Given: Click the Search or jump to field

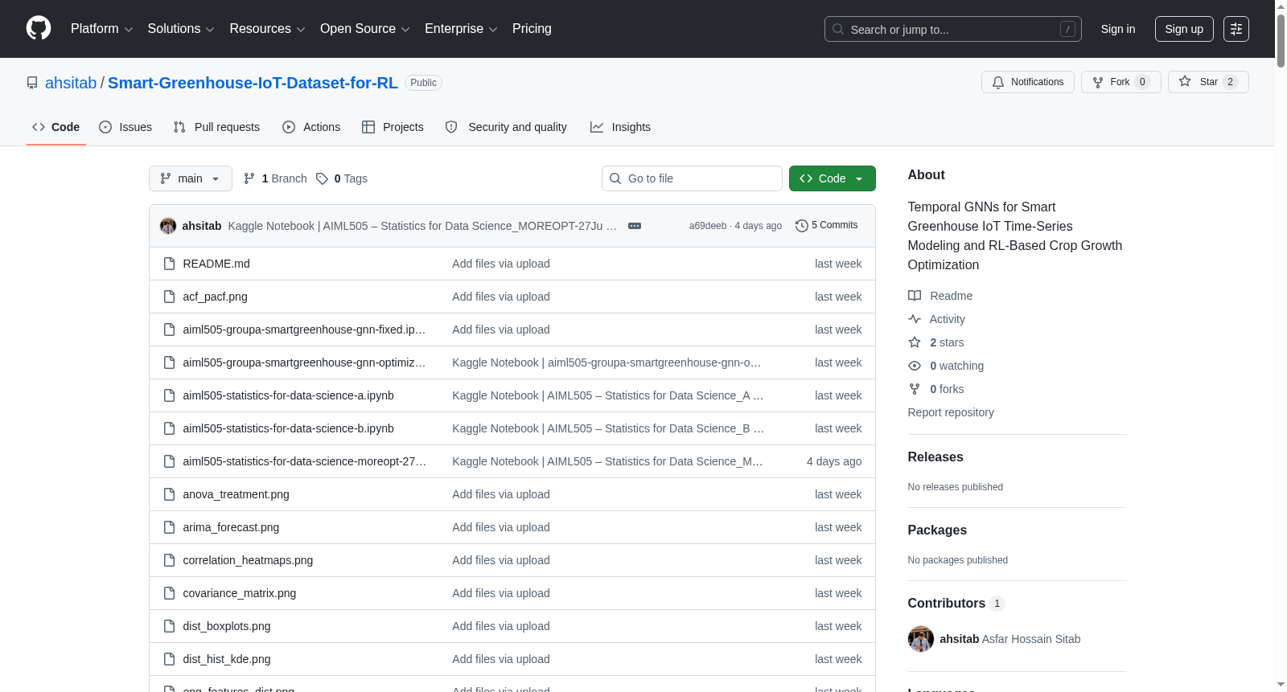Looking at the screenshot, I should 953,29.
